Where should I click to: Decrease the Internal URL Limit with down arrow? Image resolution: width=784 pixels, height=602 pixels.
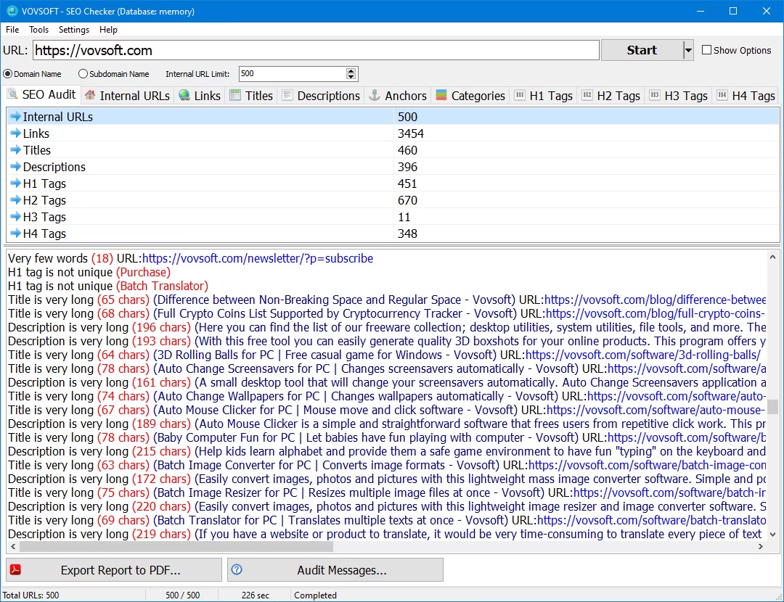[351, 77]
